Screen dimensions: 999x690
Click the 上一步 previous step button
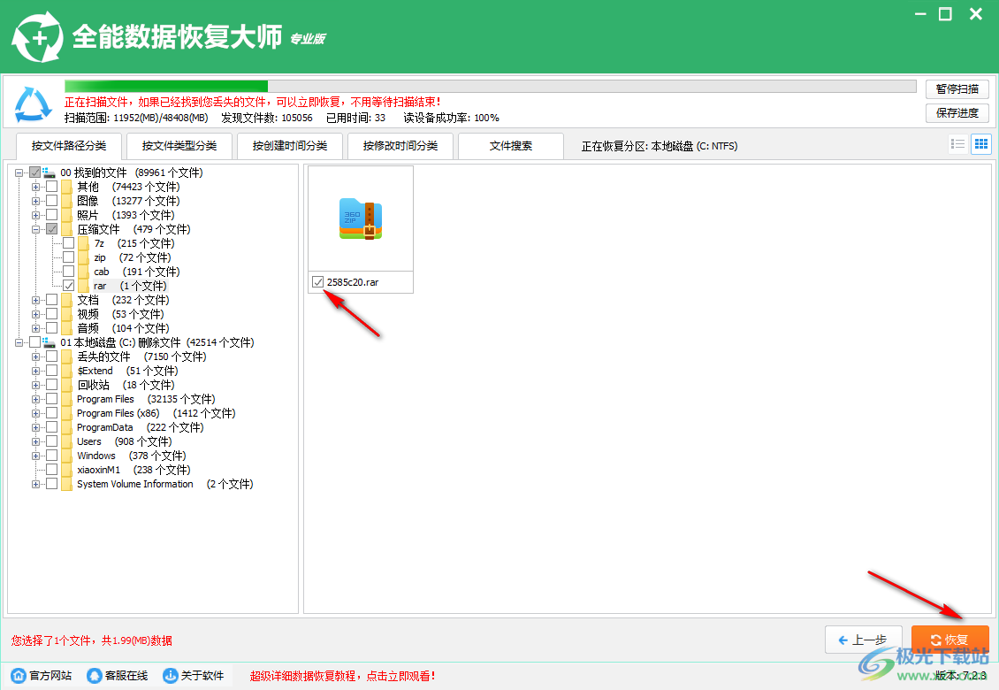864,639
